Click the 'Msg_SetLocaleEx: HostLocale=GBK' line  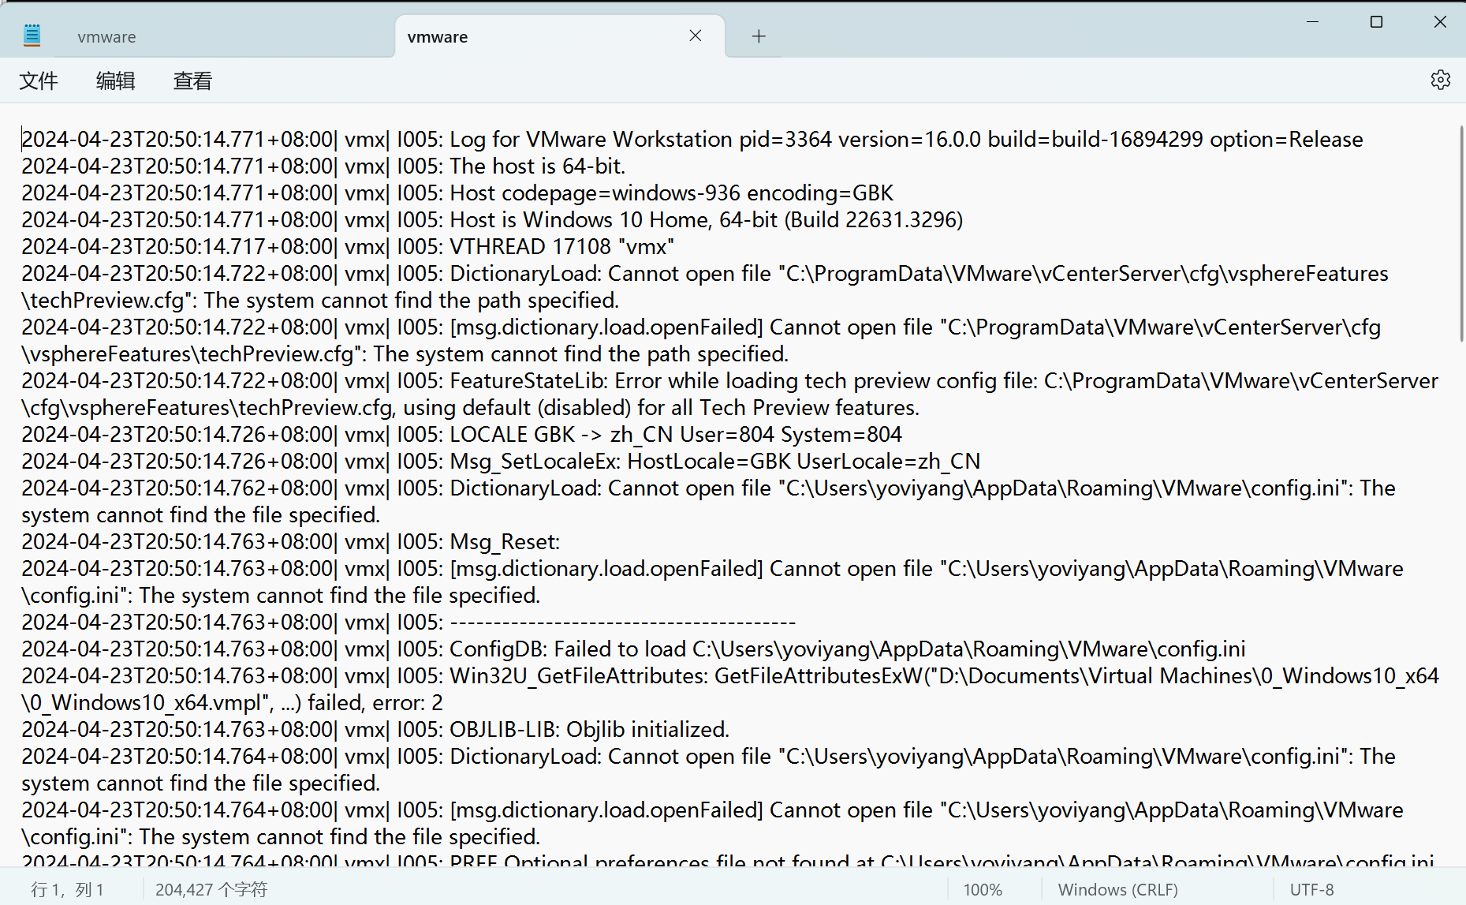pyautogui.click(x=501, y=461)
